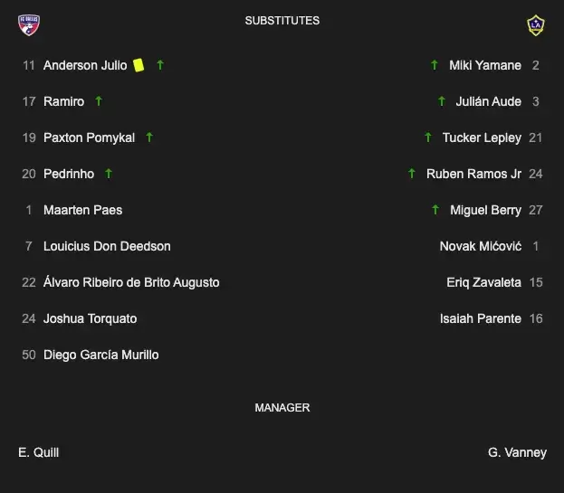The height and width of the screenshot is (493, 564).
Task: Click the green arrow next to Ramiro
Action: [99, 101]
